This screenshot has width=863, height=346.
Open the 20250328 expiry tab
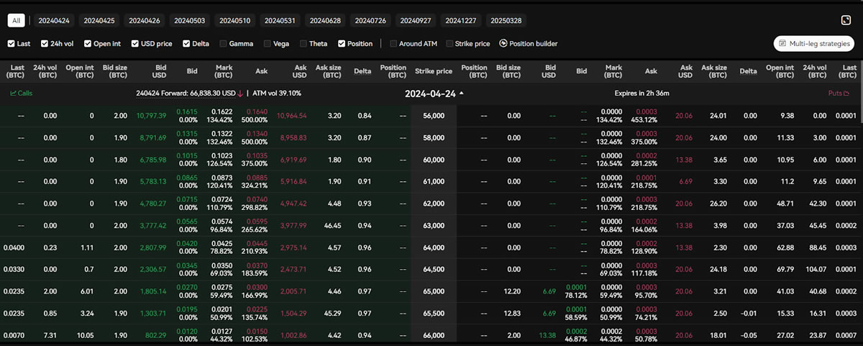point(504,21)
